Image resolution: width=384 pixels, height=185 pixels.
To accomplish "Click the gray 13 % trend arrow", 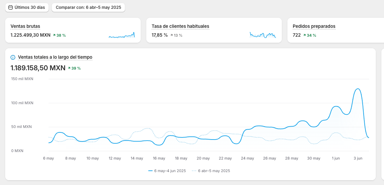I will pos(172,35).
